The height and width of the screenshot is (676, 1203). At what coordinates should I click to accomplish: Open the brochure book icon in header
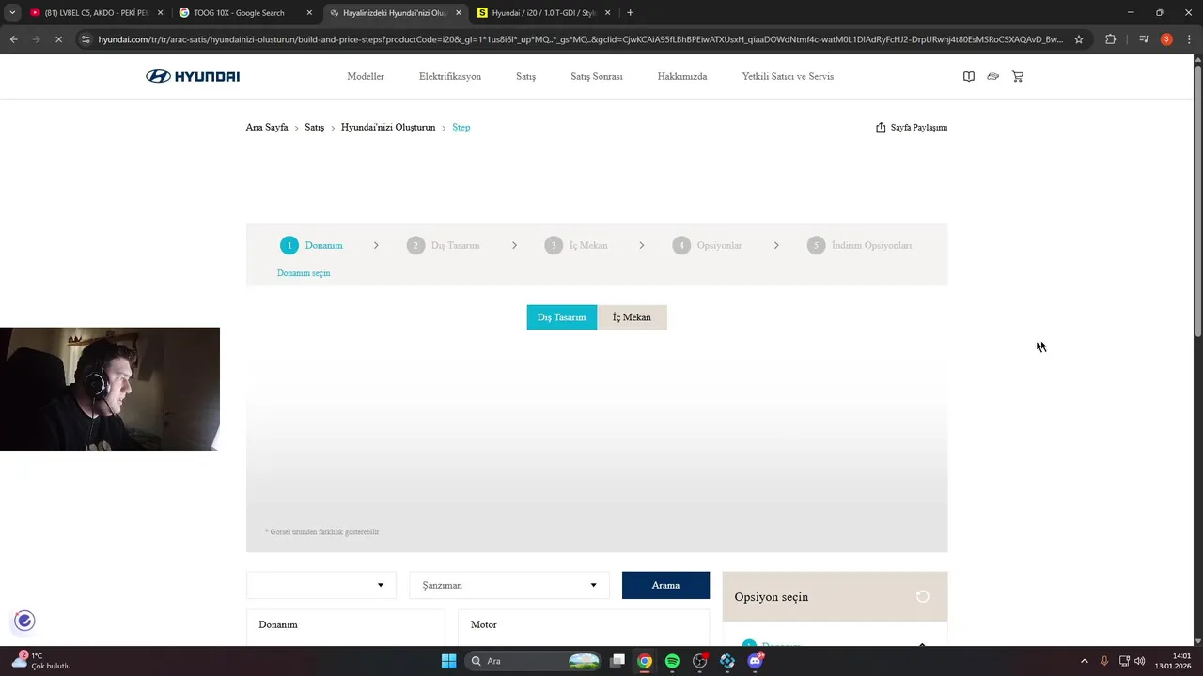click(x=969, y=76)
